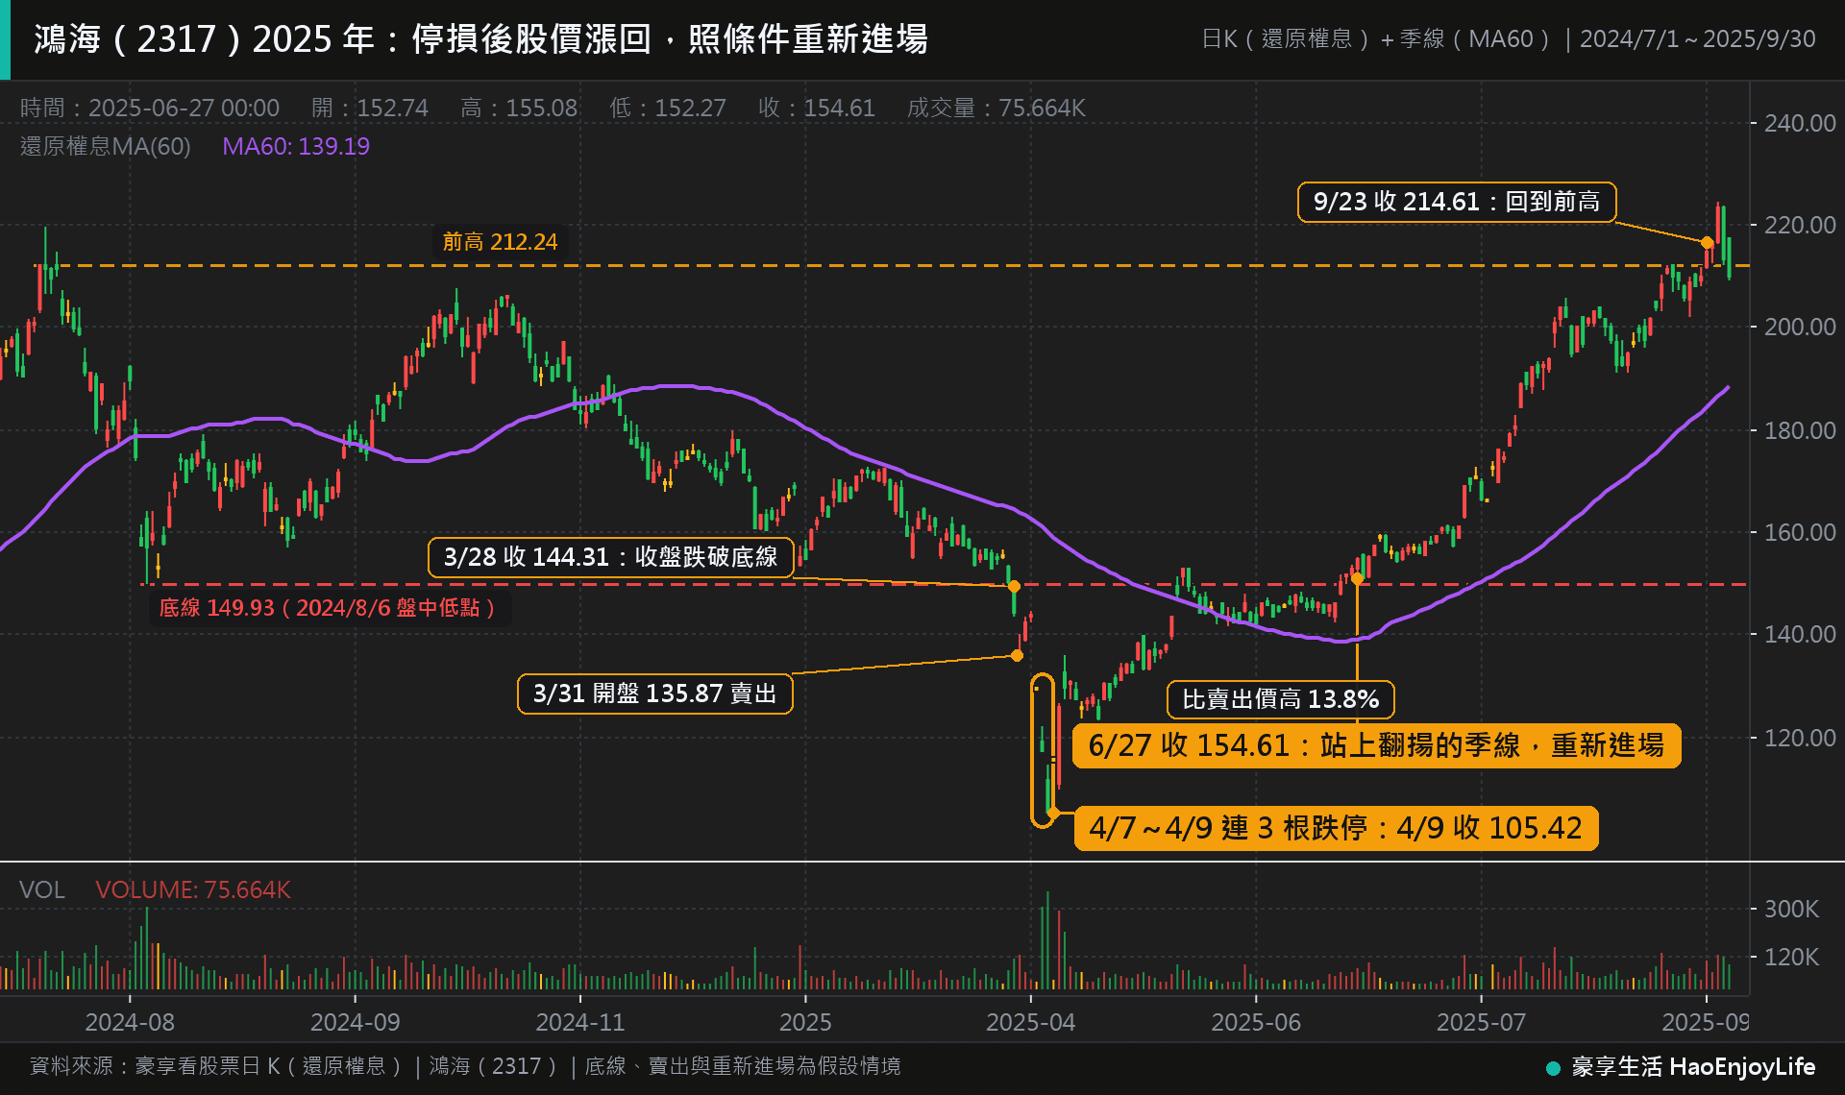This screenshot has height=1095, width=1845.
Task: Click the 120K volume axis label
Action: click(1791, 957)
